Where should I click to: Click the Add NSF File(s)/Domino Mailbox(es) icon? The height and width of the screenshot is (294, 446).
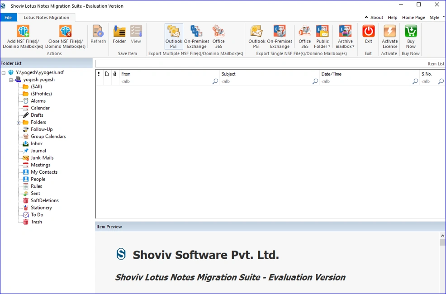click(23, 36)
